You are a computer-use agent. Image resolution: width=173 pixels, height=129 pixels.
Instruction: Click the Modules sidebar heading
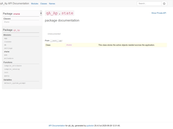[7, 35]
